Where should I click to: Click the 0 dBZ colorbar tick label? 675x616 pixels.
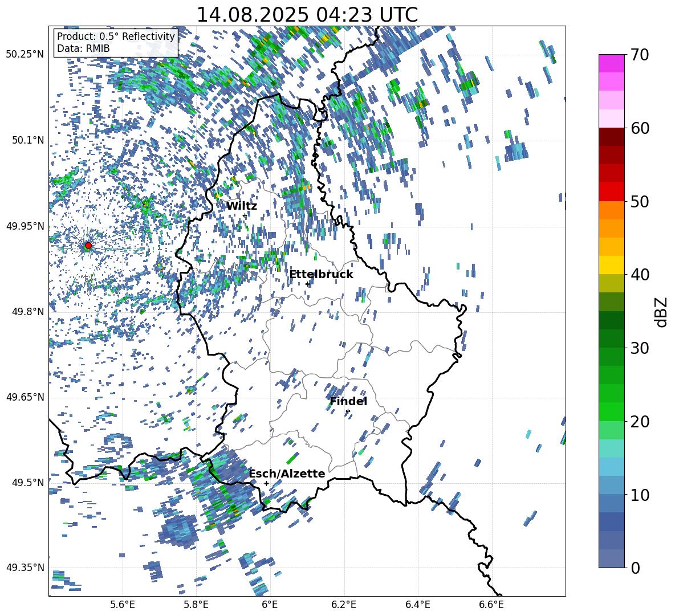point(635,568)
